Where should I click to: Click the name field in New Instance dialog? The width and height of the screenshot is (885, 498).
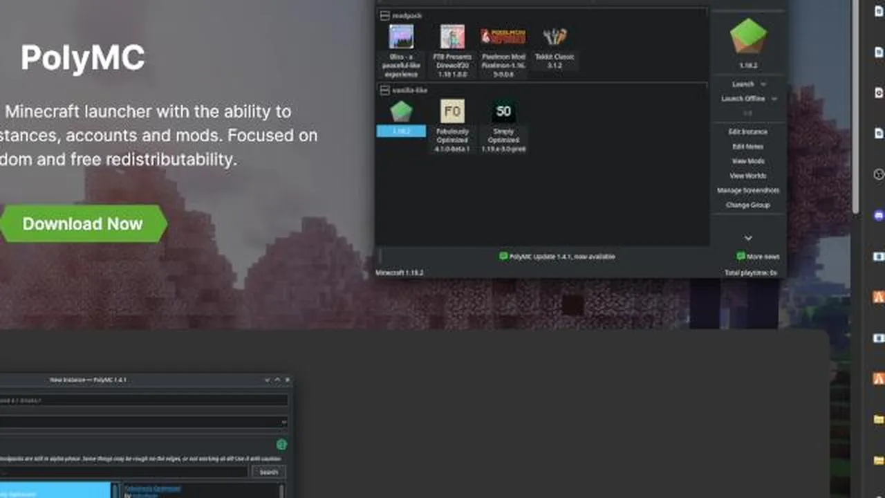pos(144,400)
